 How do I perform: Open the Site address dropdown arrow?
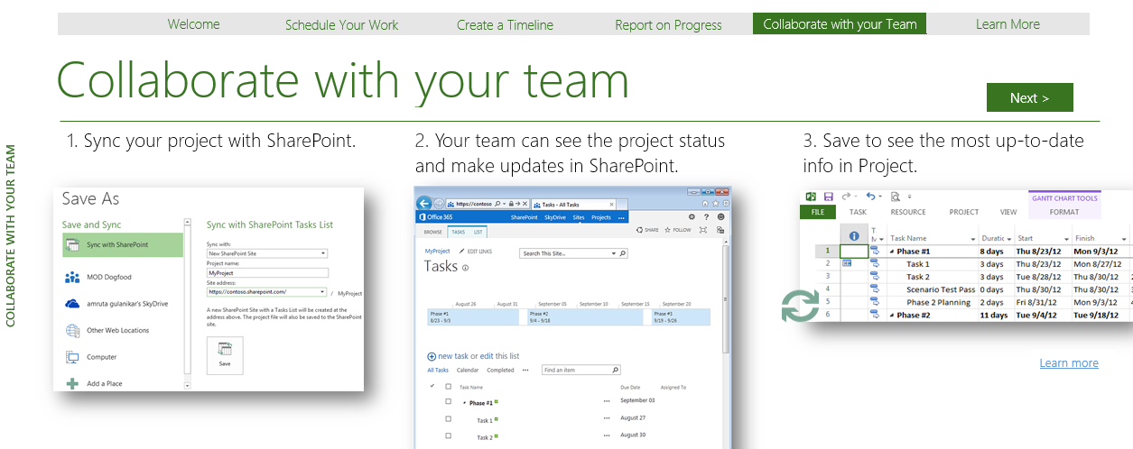coord(322,292)
